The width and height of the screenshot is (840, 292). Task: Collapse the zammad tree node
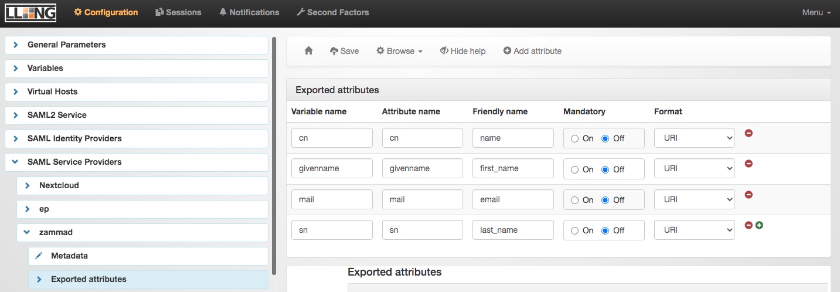coord(26,232)
